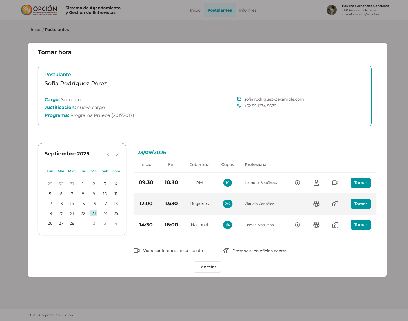Click info icon for Leandro Sepúlveda
The height and width of the screenshot is (321, 408).
[x=297, y=183]
